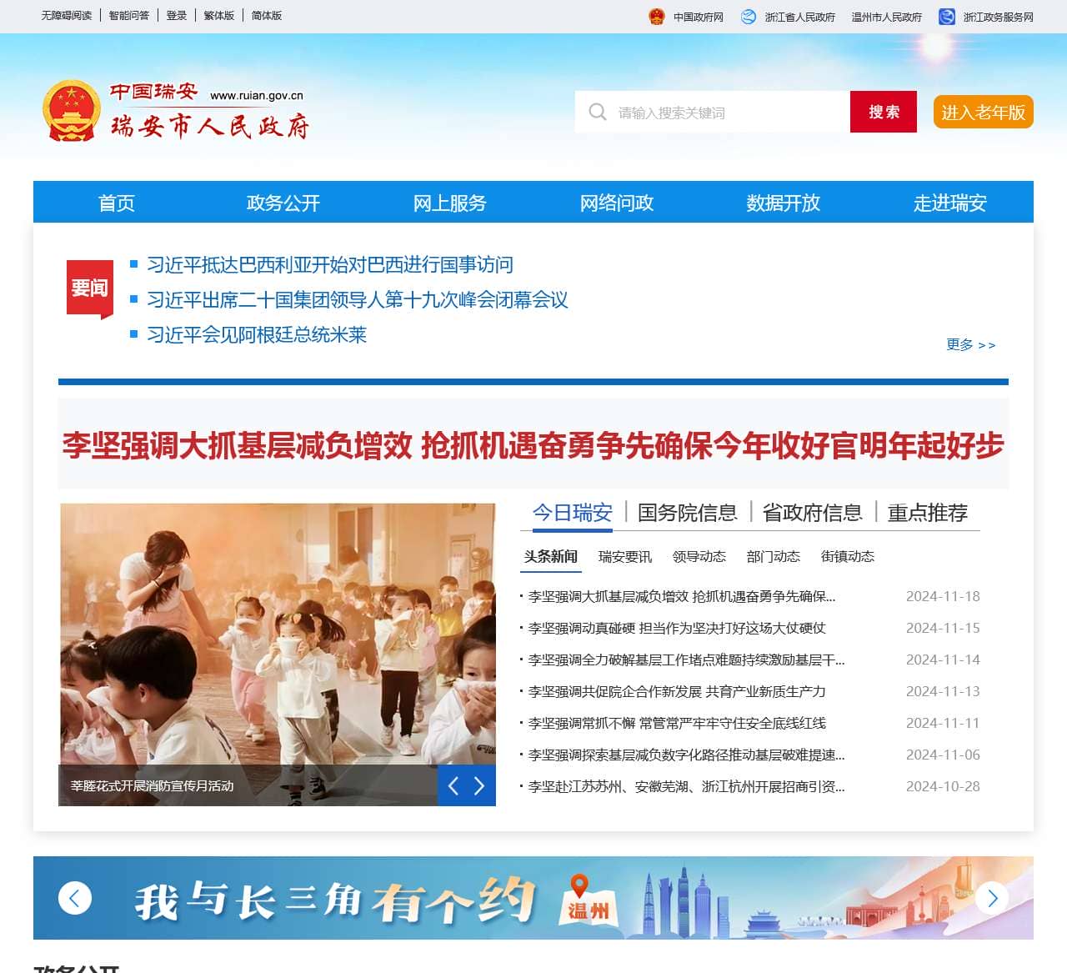Click the date 2024-11-18
The height and width of the screenshot is (973, 1067).
point(943,596)
